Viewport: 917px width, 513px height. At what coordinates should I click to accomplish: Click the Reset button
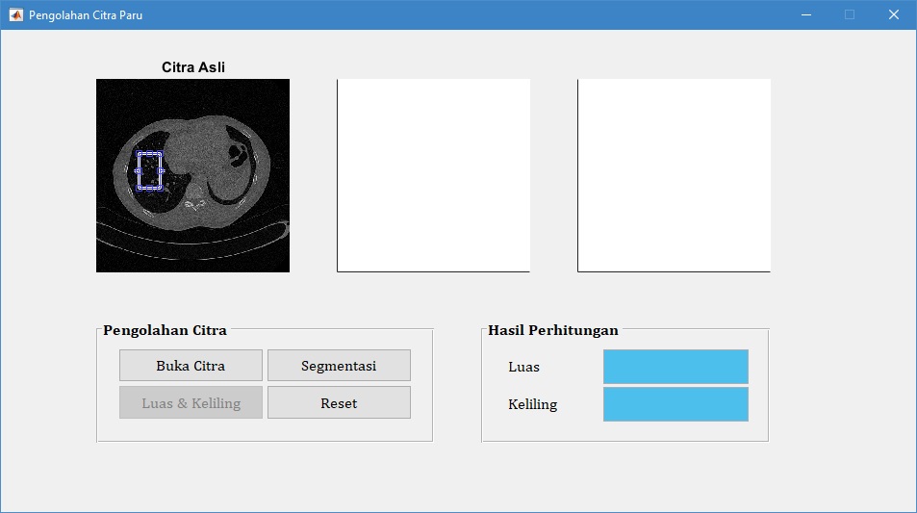(x=339, y=403)
